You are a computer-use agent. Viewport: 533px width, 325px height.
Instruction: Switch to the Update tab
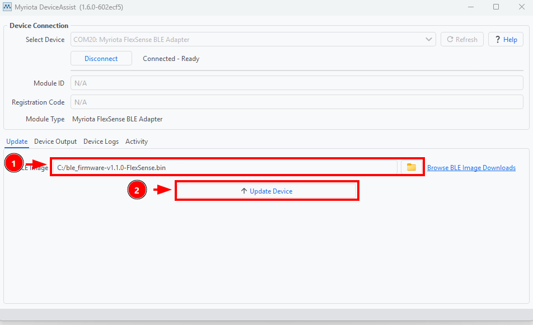(x=17, y=142)
